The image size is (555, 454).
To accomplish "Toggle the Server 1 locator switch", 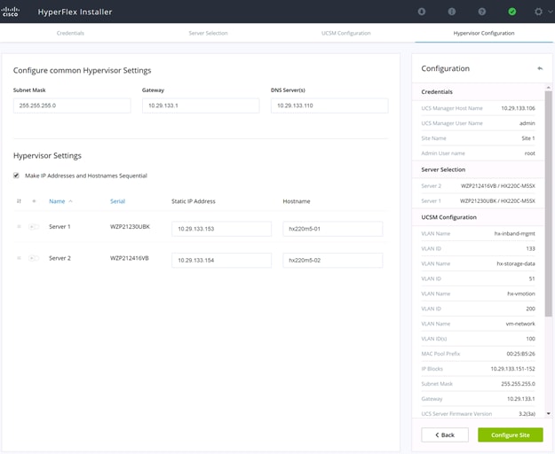I will [x=34, y=226].
